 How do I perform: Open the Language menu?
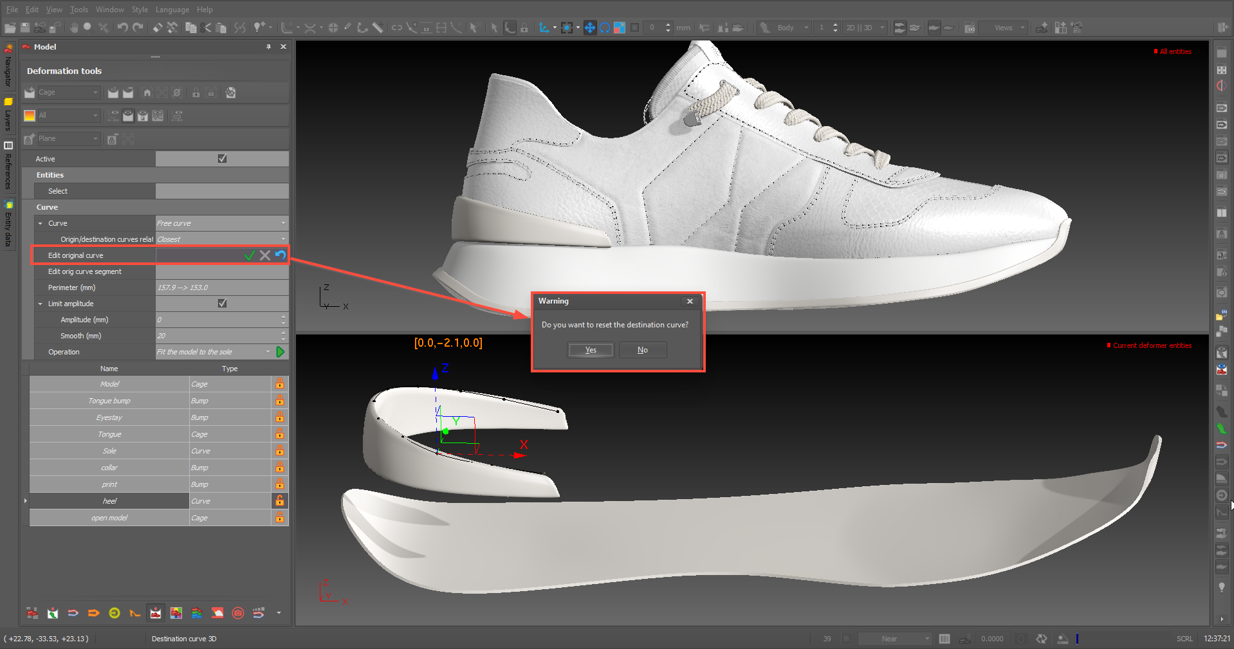[x=172, y=10]
